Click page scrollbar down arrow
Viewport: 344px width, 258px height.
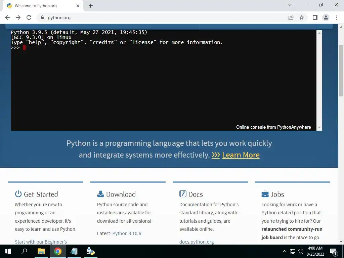point(341,242)
